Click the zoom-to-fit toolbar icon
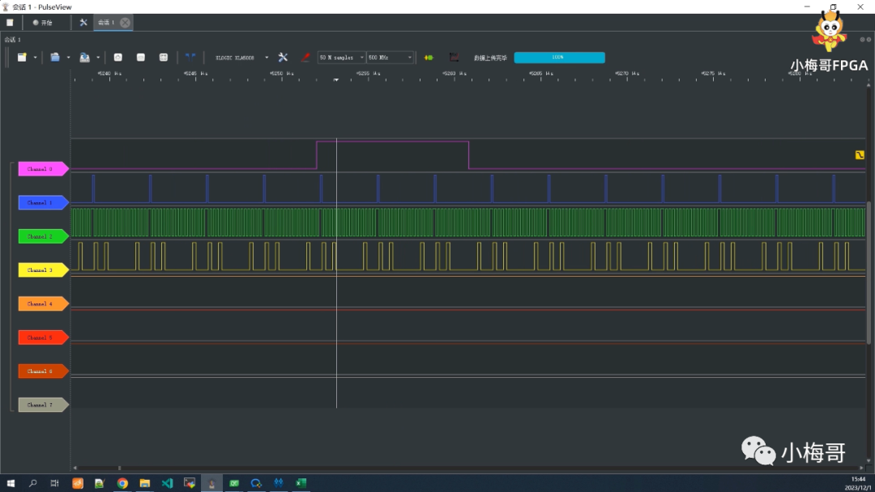 [x=164, y=57]
